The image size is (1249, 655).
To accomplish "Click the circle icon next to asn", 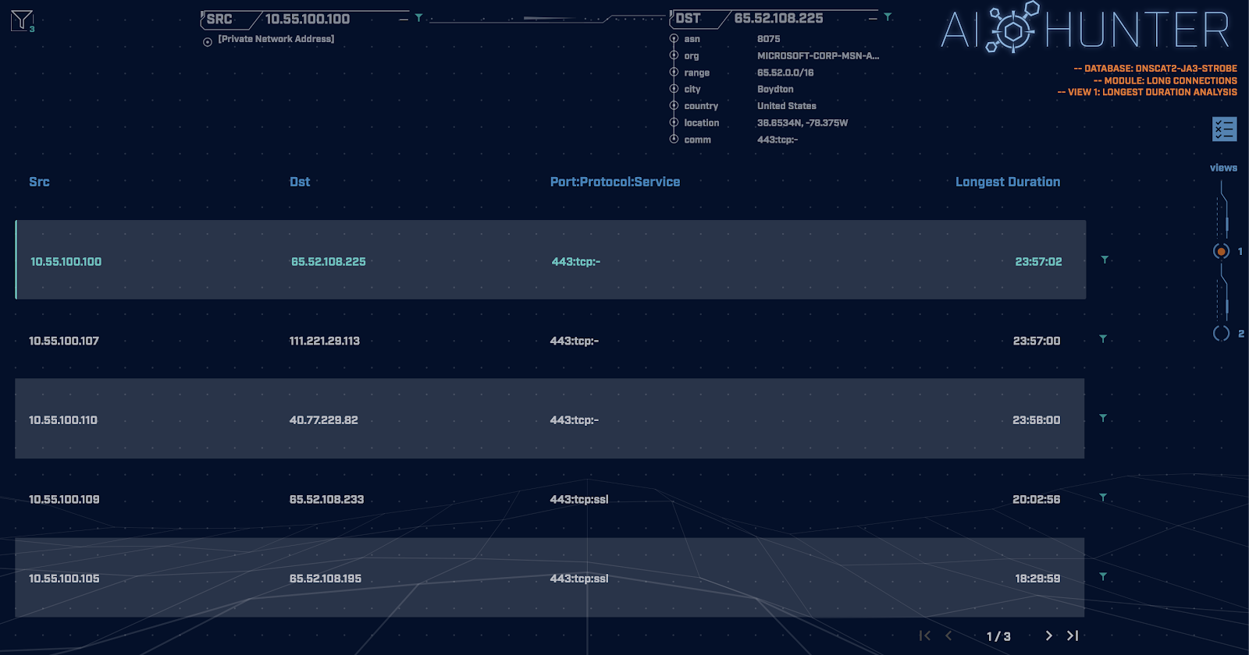I will click(674, 38).
